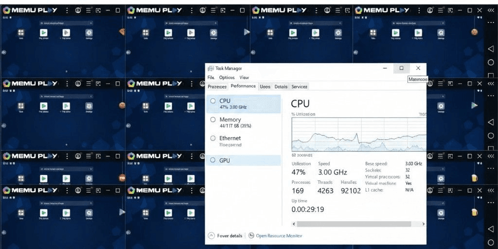The width and height of the screenshot is (498, 249).
Task: Click the Android Home circle in top-right MEmu sidebar
Action: [491, 62]
